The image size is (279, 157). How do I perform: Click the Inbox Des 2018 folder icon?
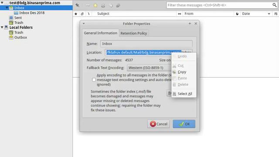pyautogui.click(x=16, y=13)
